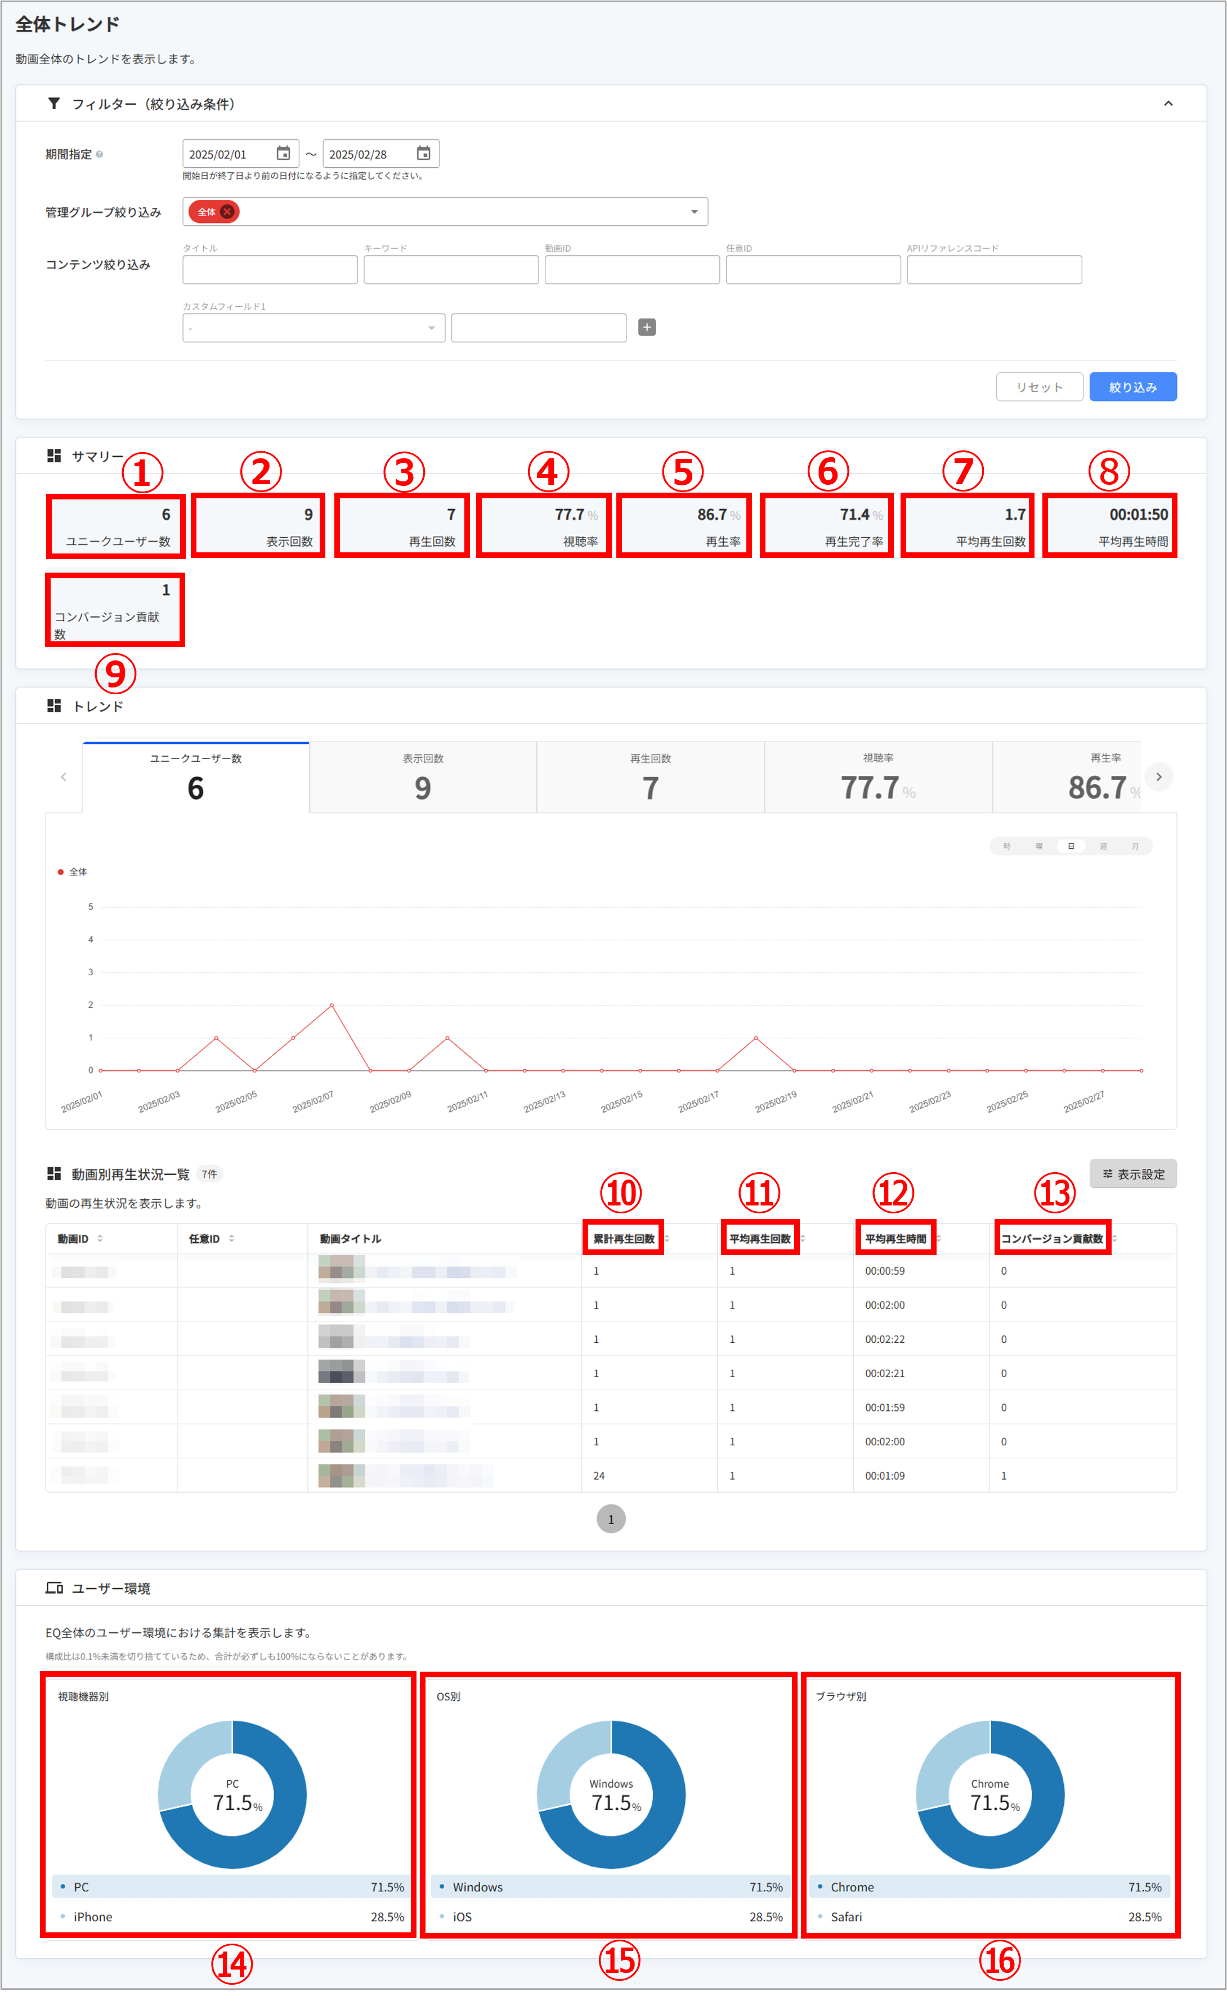Click the 絞り込み button
1227x2014 pixels.
[1132, 387]
